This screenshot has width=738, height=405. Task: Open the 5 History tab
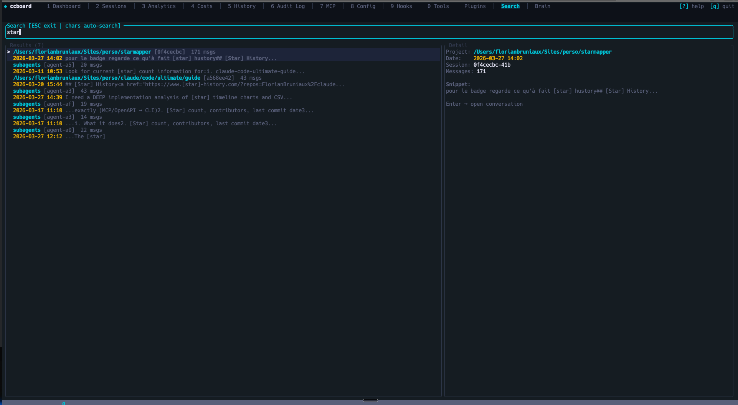click(x=242, y=7)
